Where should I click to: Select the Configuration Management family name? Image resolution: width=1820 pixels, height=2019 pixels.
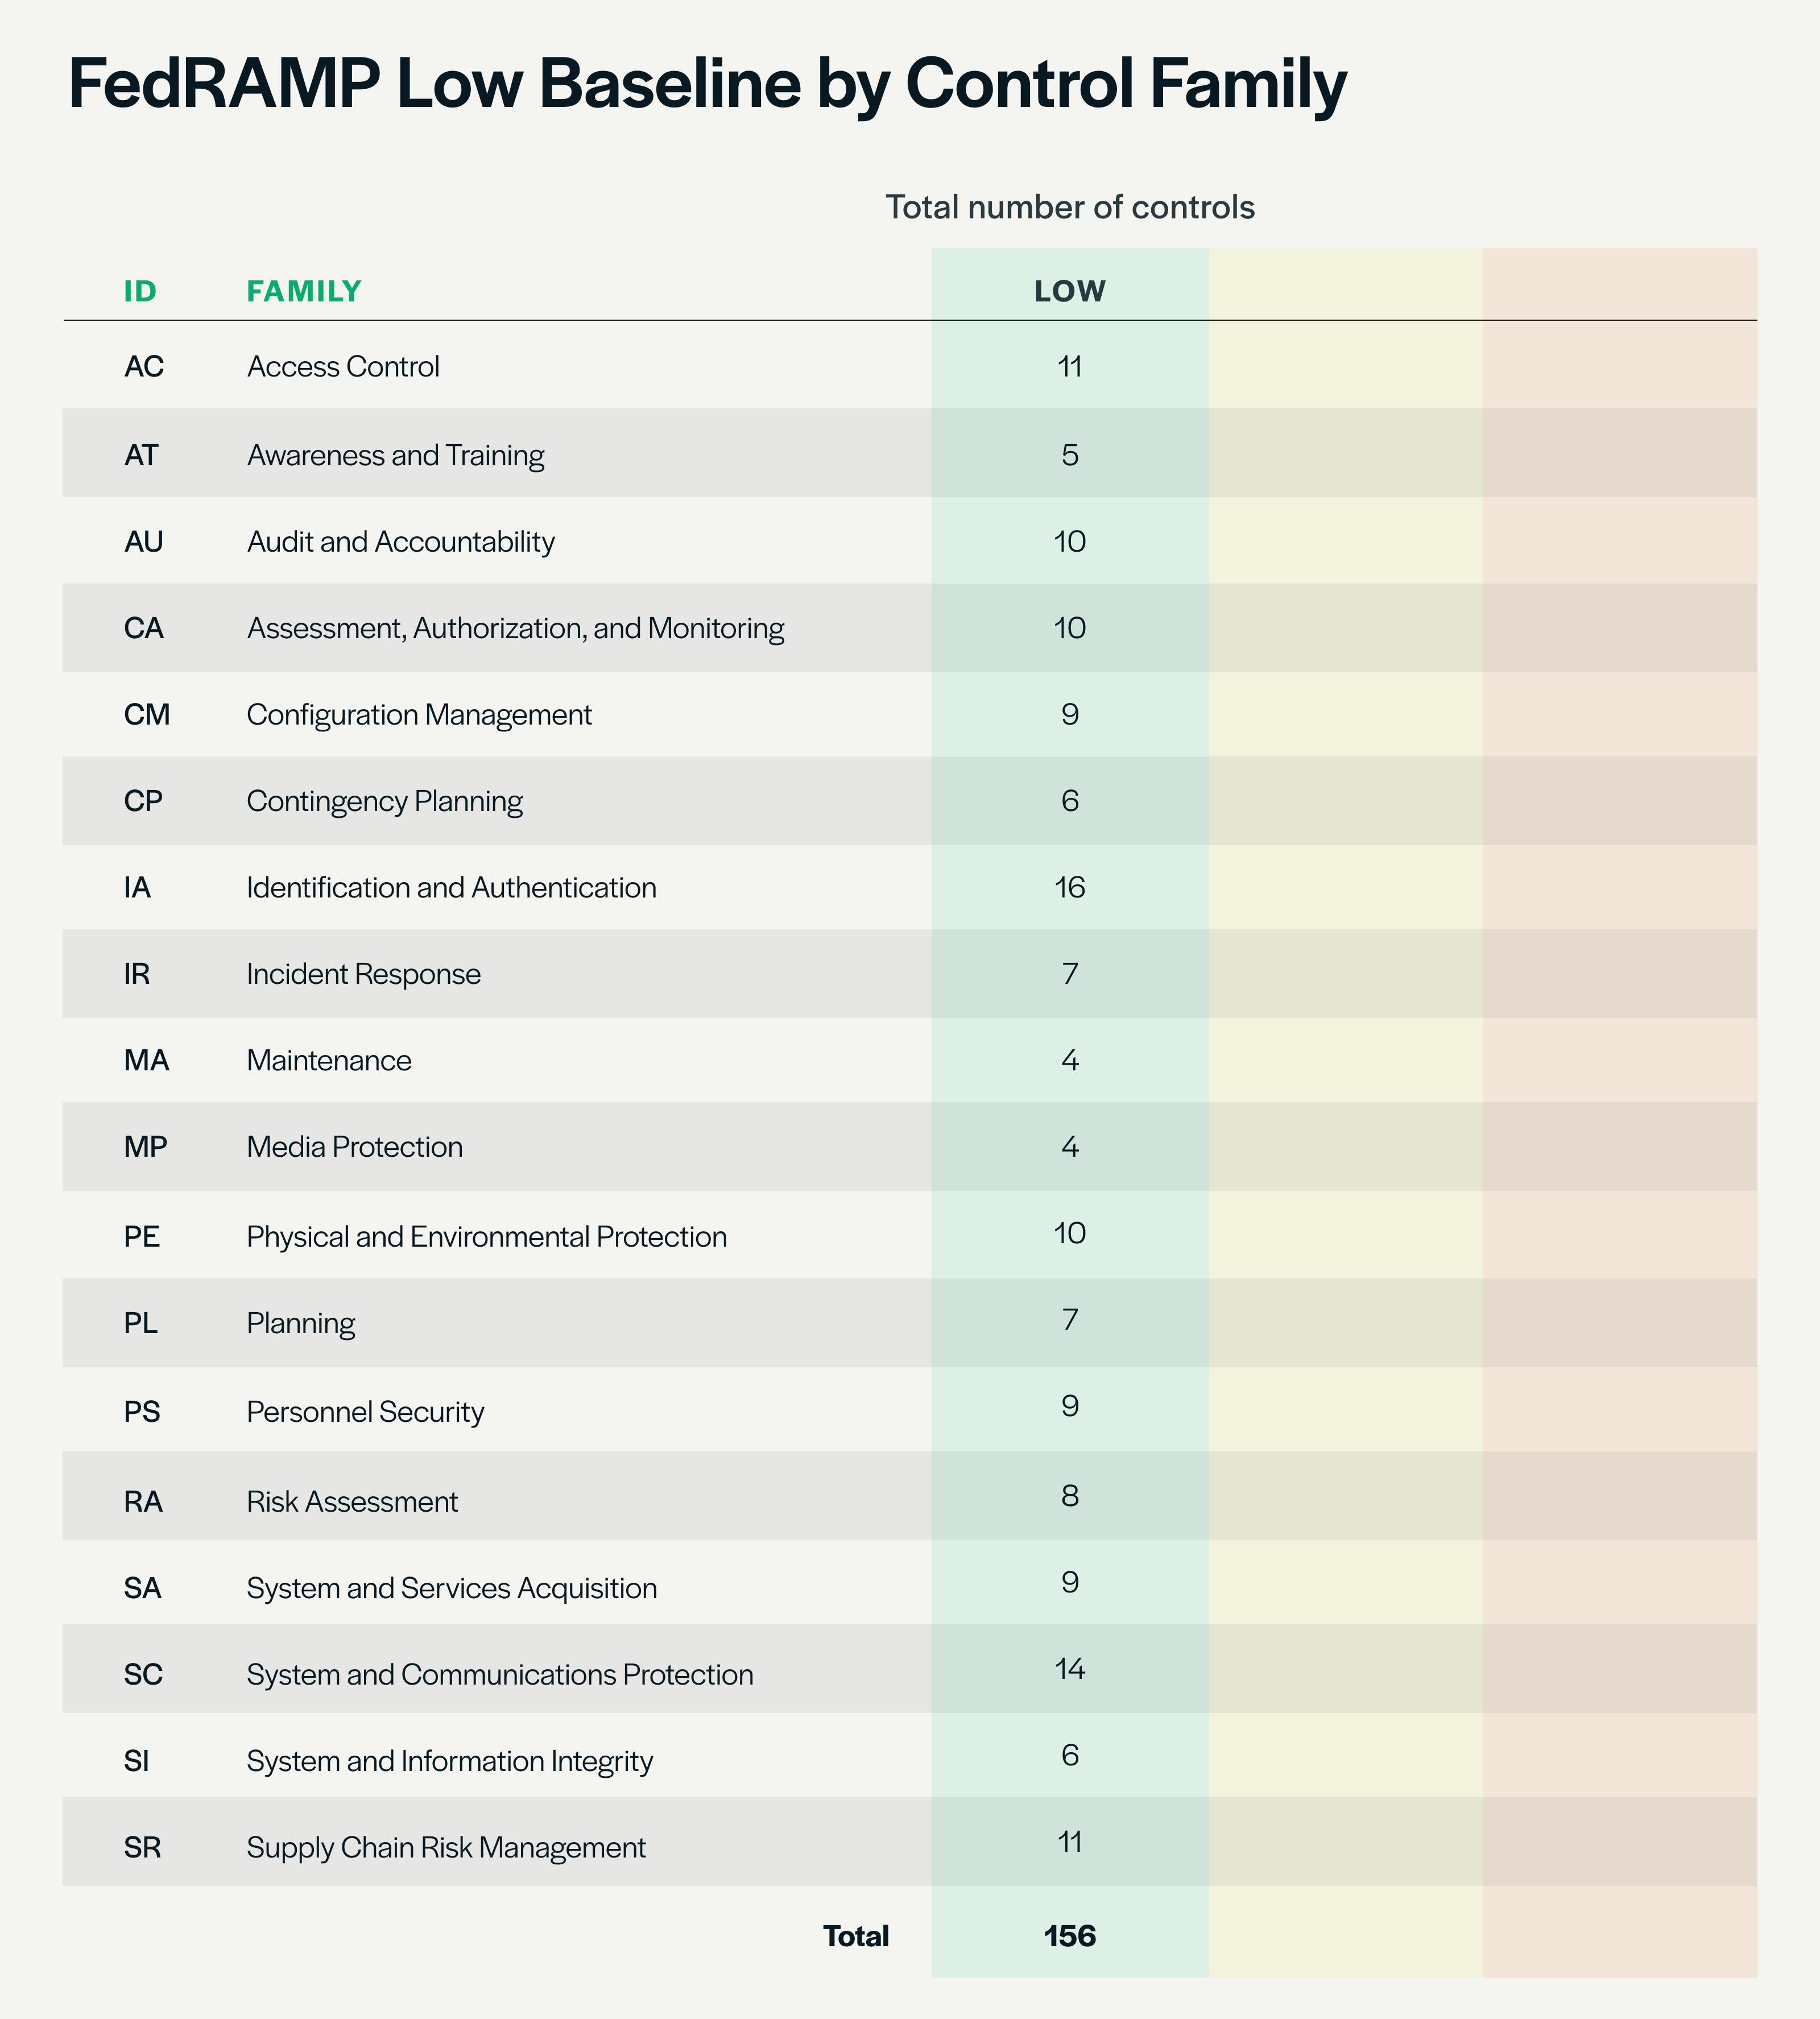419,715
